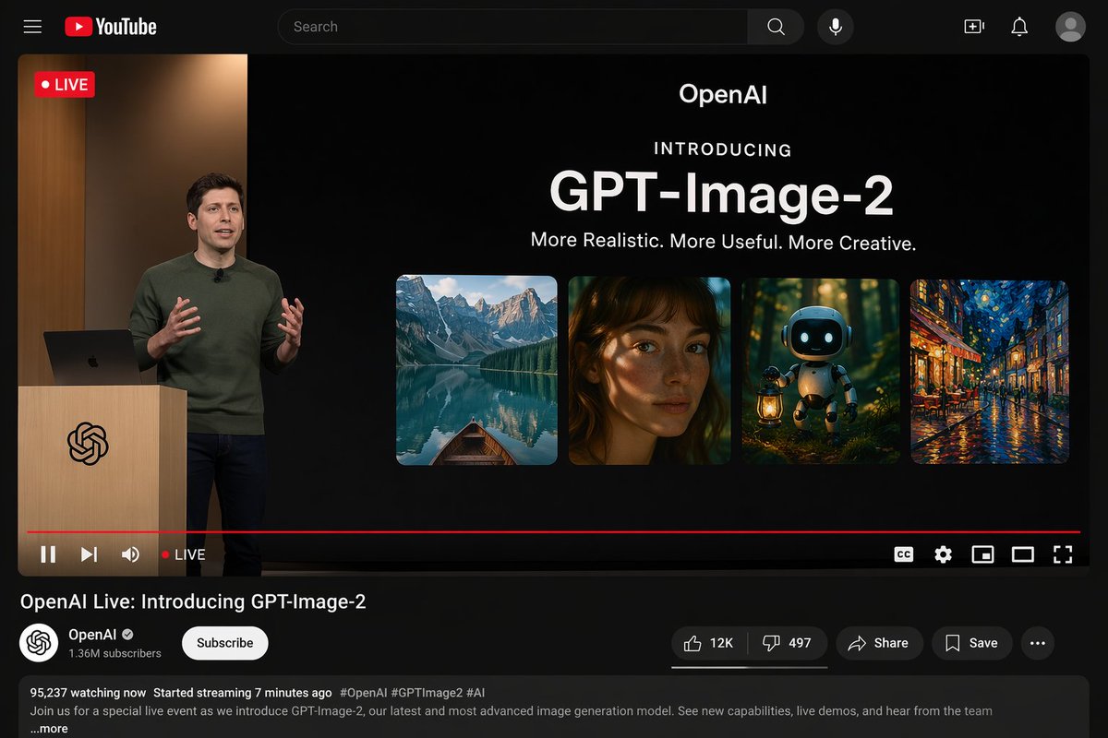
Task: Open the three-dot more actions menu
Action: click(x=1038, y=643)
